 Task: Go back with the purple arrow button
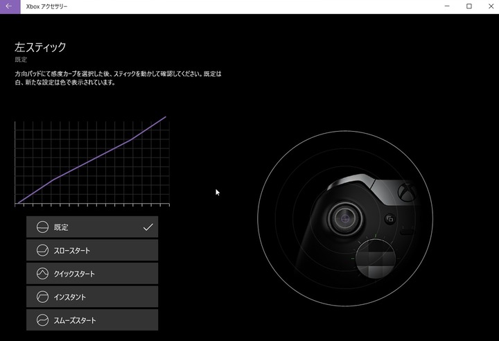(x=10, y=7)
